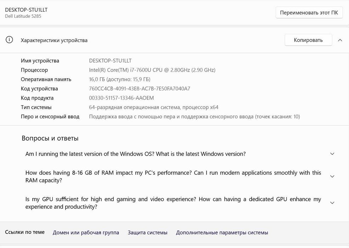The height and width of the screenshot is (248, 349).
Task: Click the DESKTOP-STU1LLT title at top
Action: pyautogui.click(x=26, y=10)
